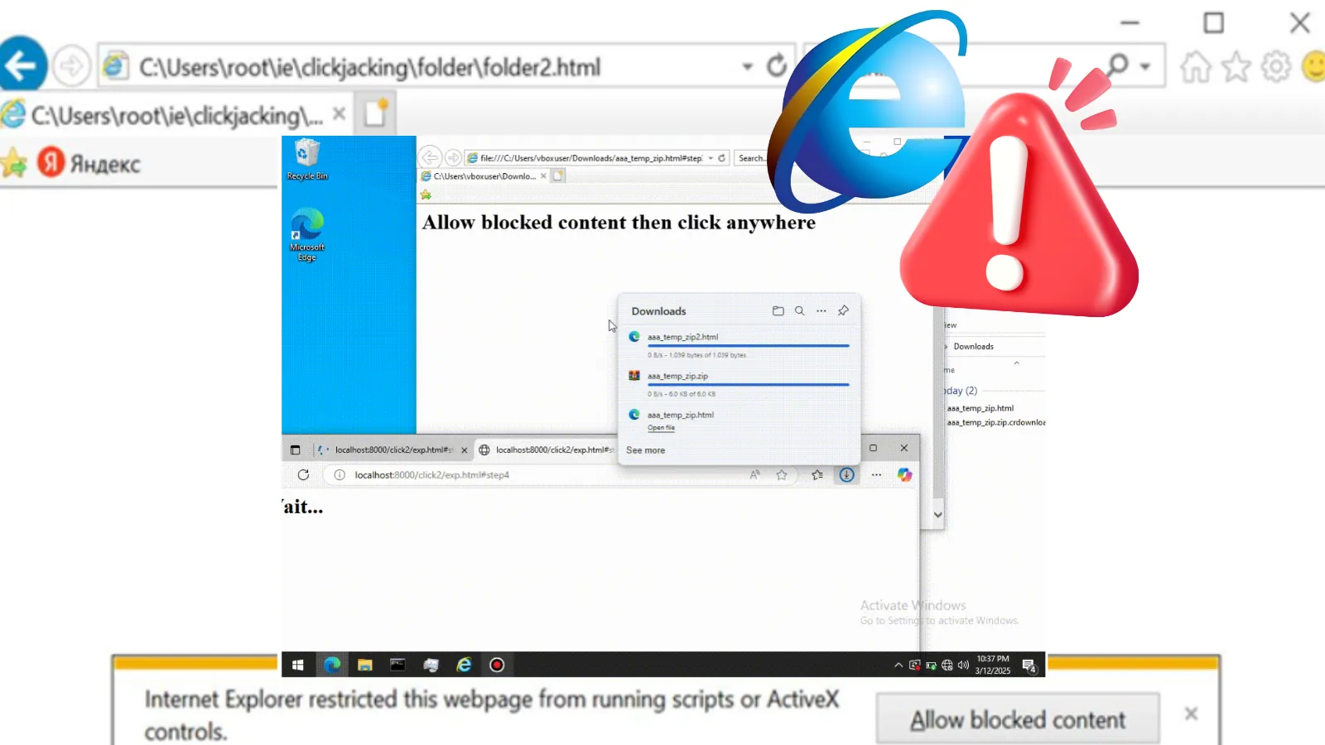Click search magnifier in outer IE
Viewport: 1325px width, 745px height.
click(1118, 65)
